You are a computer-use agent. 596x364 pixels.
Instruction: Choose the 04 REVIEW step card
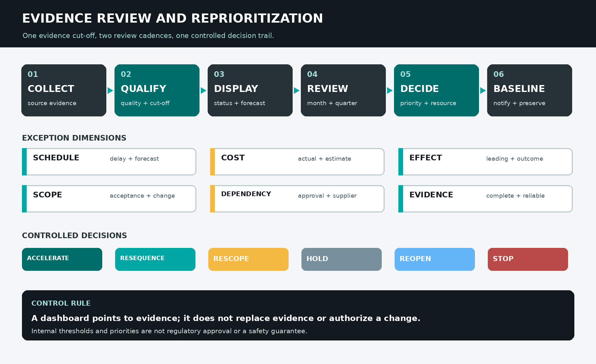click(x=343, y=90)
